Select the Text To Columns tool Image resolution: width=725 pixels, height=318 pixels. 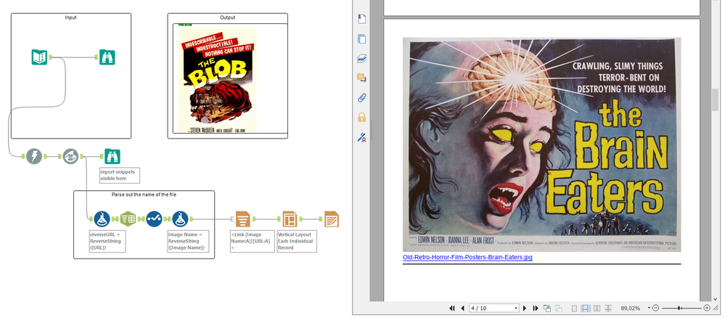(128, 219)
